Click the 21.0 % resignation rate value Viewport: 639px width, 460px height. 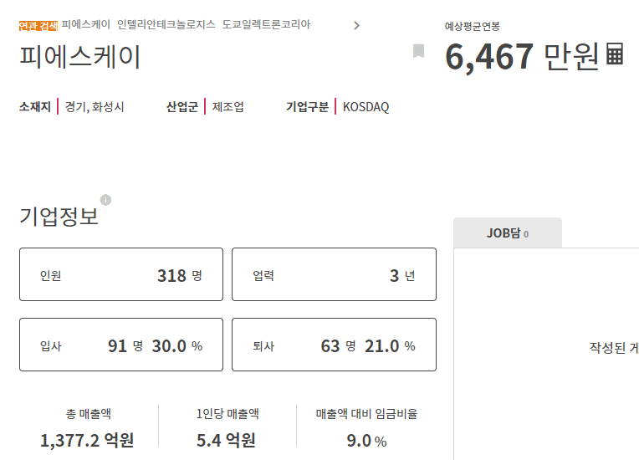390,346
